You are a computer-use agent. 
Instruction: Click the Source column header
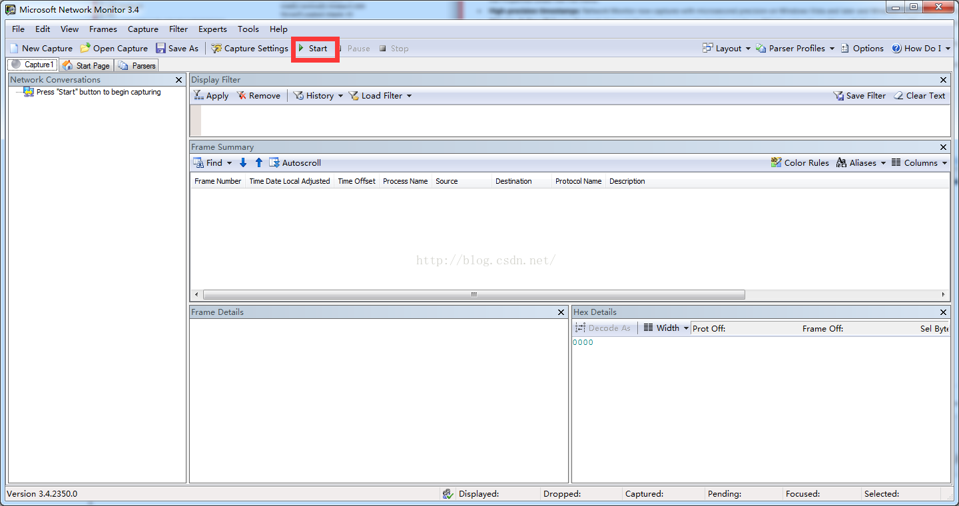pos(462,181)
